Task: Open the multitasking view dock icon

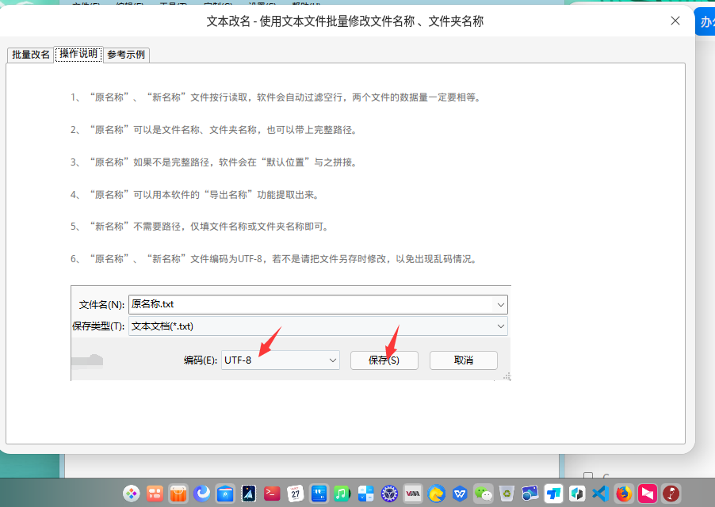Action: tap(155, 494)
